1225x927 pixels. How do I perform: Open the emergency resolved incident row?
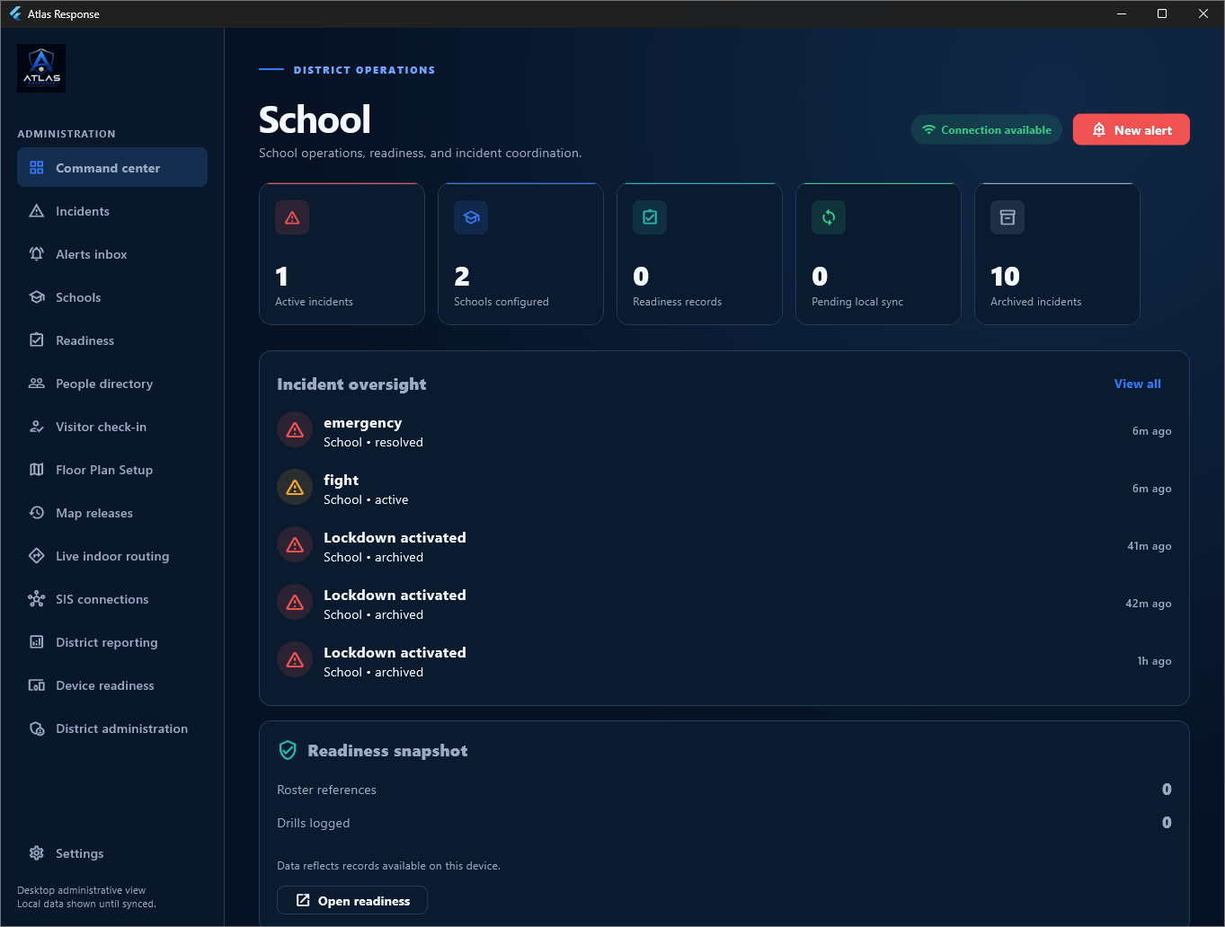tap(724, 431)
